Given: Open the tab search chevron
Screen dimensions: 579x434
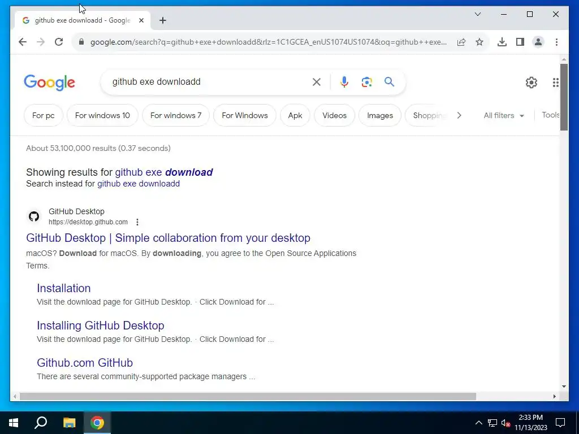Looking at the screenshot, I should click(477, 14).
